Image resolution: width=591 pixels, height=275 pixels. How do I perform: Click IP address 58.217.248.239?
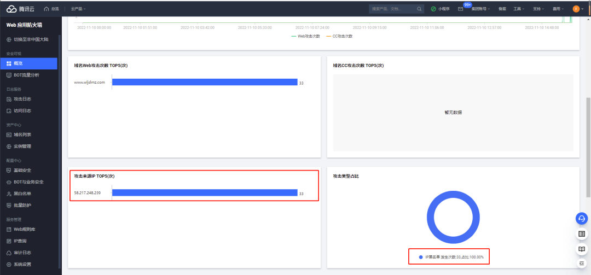88,192
